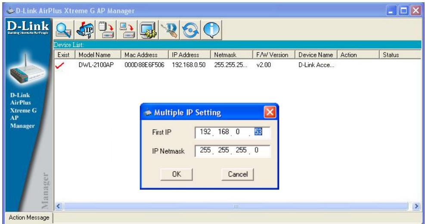Click the horizontal scrollbar thumb
The image size is (425, 224).
[x=236, y=206]
